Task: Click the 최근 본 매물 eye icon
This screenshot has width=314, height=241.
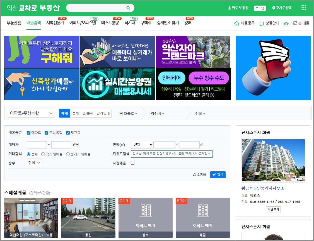Action: point(286,23)
